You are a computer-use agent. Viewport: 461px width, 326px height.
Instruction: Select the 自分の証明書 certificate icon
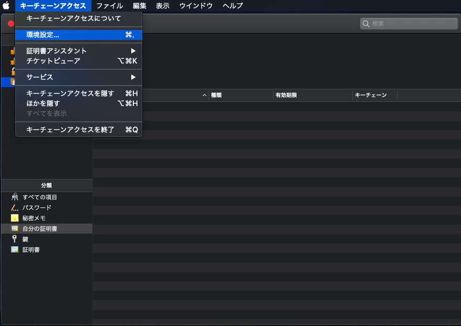click(x=15, y=229)
